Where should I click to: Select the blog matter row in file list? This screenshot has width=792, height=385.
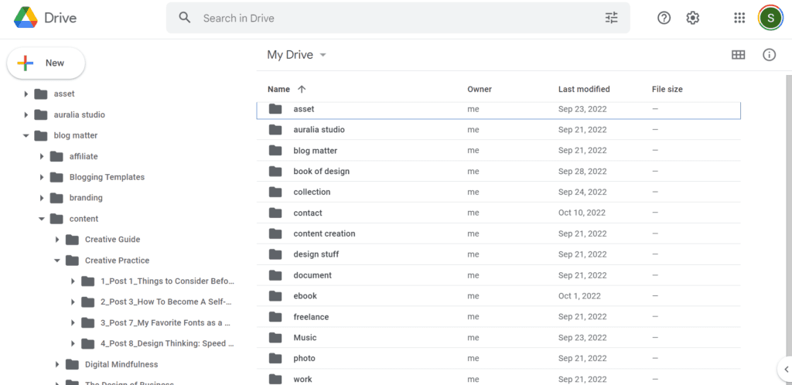pyautogui.click(x=499, y=151)
